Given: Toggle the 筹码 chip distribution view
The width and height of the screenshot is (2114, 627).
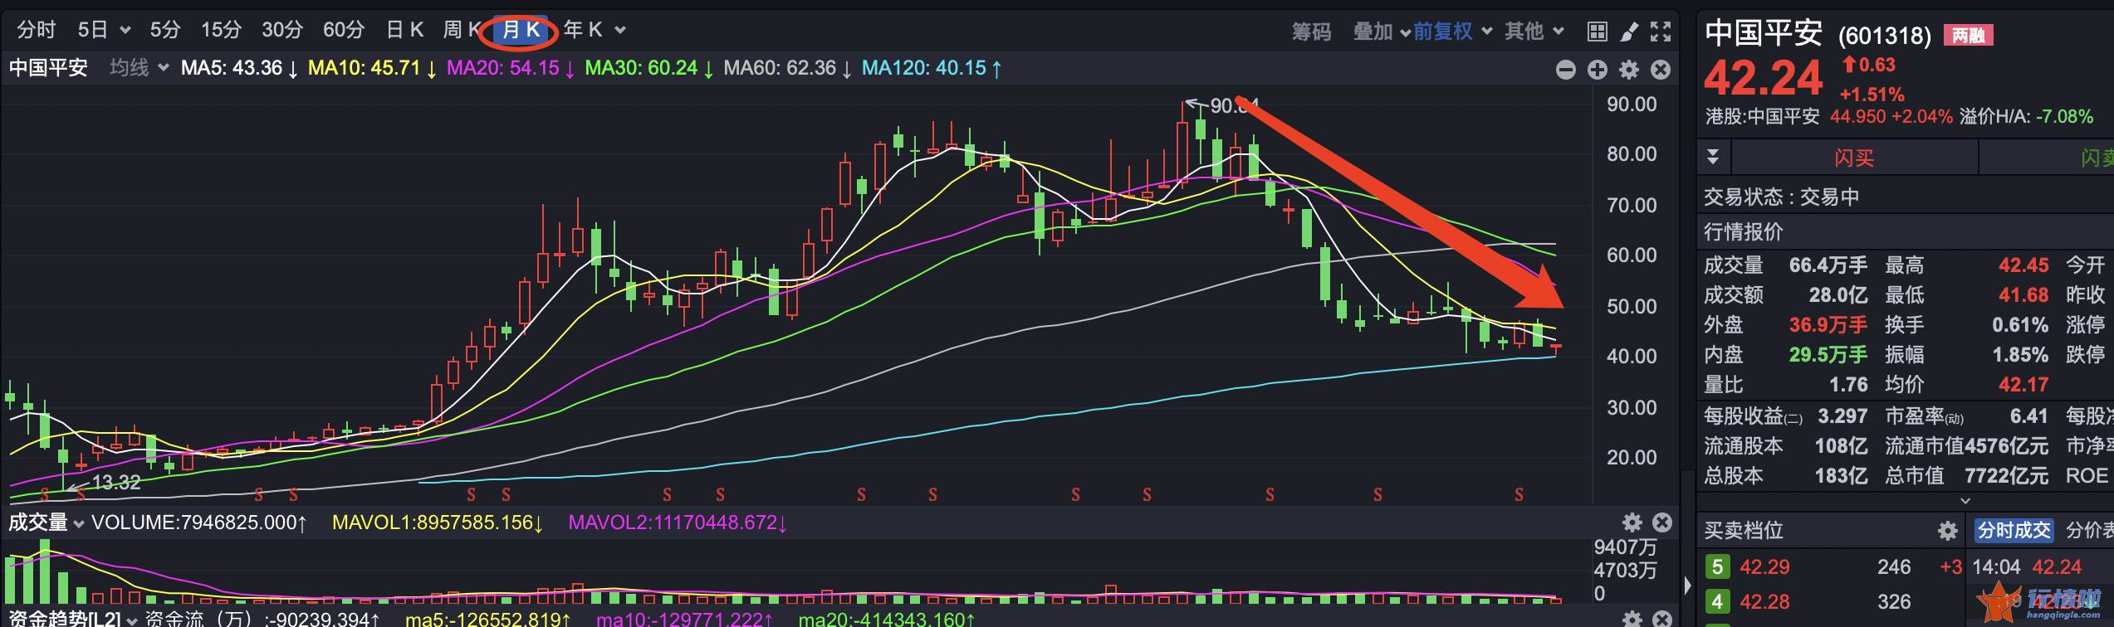Looking at the screenshot, I should point(1311,32).
